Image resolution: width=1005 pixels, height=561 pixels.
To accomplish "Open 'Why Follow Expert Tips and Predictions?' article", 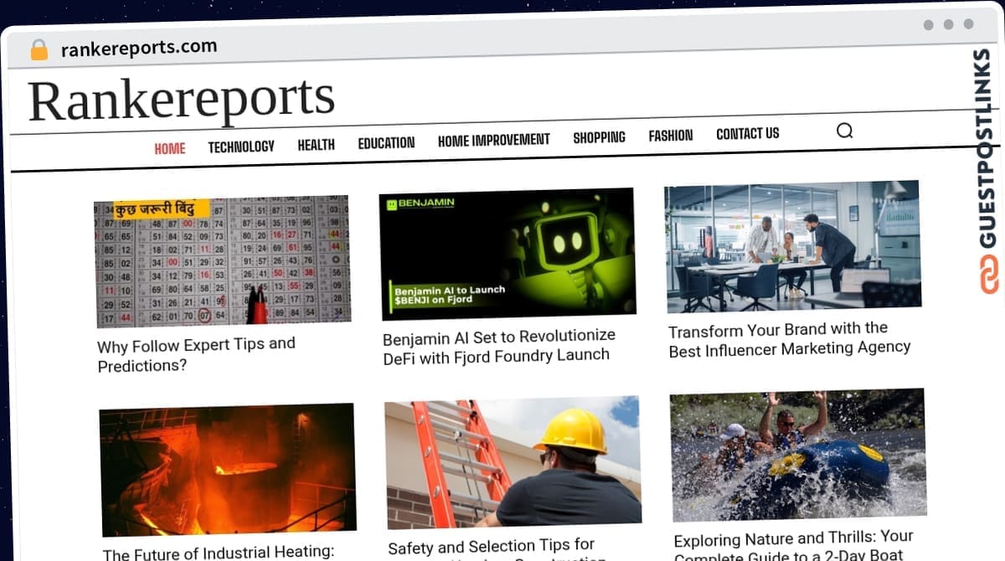I will click(x=196, y=355).
